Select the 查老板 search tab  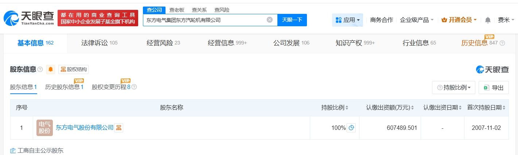pos(177,10)
